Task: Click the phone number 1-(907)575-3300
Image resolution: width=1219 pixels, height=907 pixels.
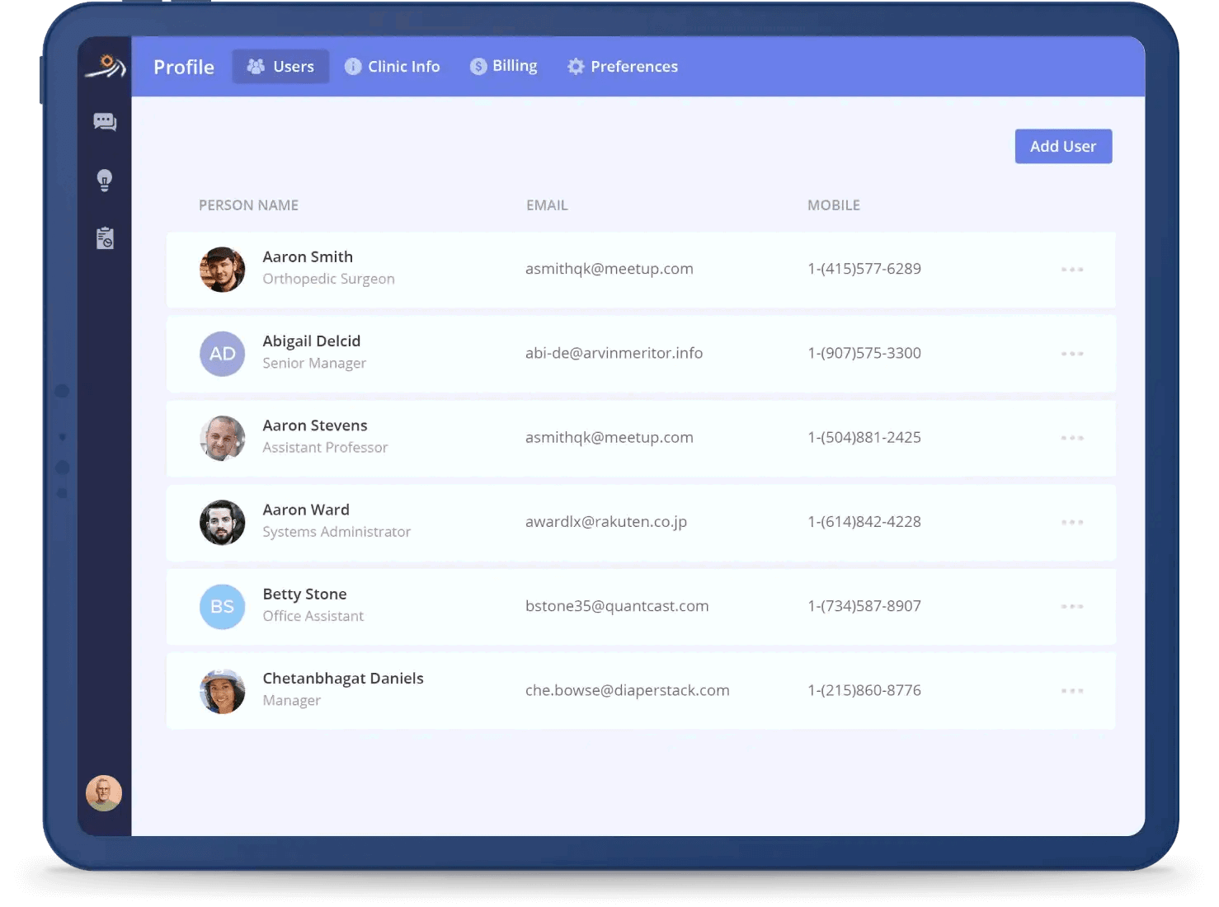Action: tap(864, 353)
